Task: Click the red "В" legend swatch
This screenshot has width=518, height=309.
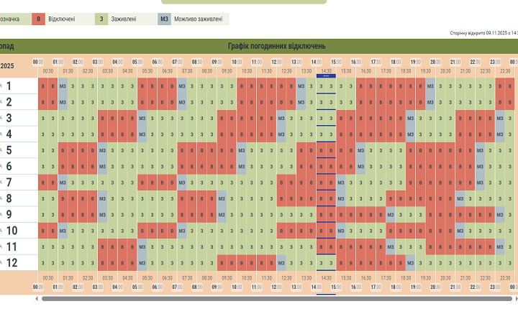Action: 38,19
